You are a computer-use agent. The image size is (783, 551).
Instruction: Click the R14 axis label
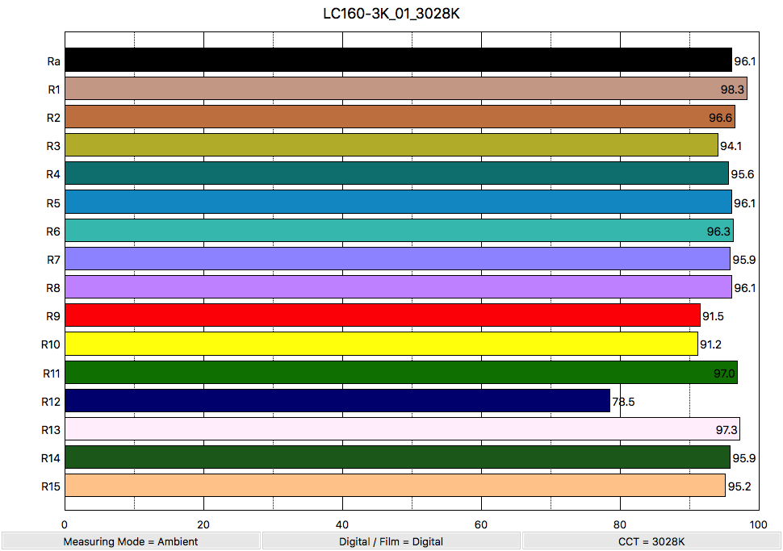tap(51, 458)
